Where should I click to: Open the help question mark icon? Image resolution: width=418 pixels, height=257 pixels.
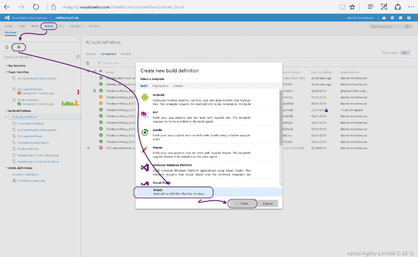coord(409,18)
